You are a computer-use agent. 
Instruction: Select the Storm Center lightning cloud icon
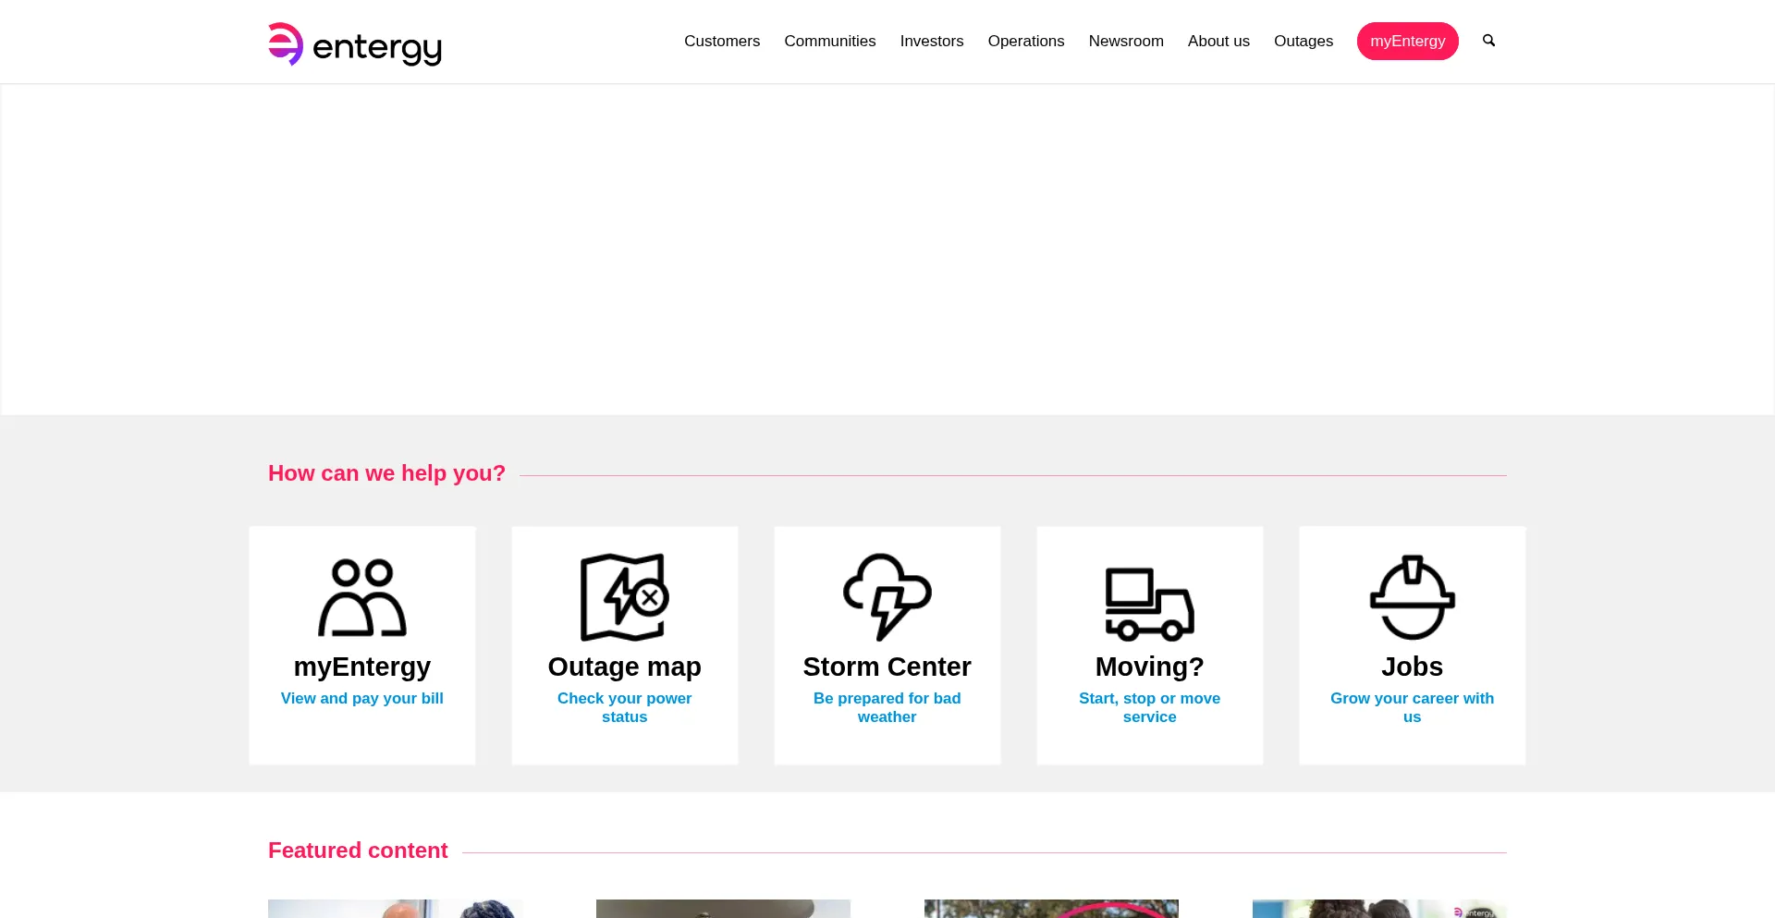click(x=887, y=597)
